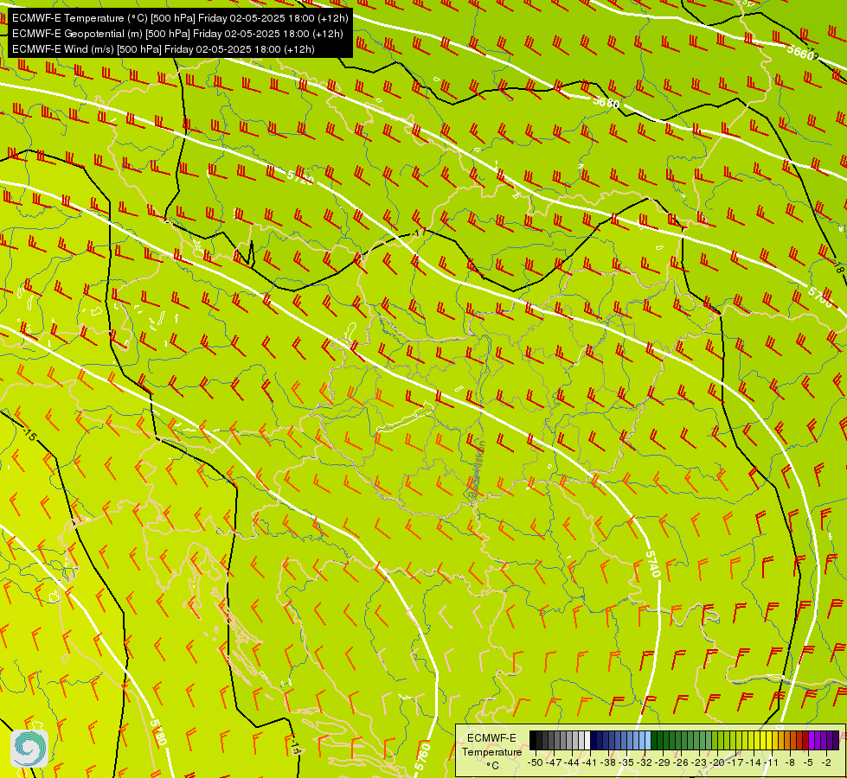The width and height of the screenshot is (847, 778).
Task: Select the ECMWF-E Wind 500 hPa title line
Action: click(x=164, y=49)
